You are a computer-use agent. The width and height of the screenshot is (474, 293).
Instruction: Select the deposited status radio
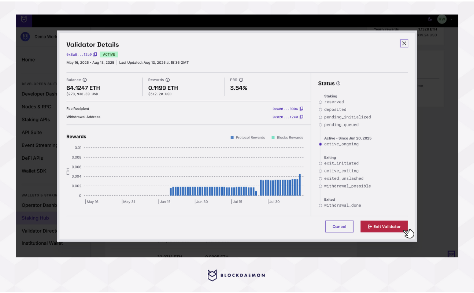[x=321, y=110]
